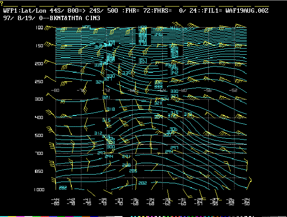Select the file name 'WAF19AUG.00Z'
This screenshot has width=287, height=217.
pos(247,11)
